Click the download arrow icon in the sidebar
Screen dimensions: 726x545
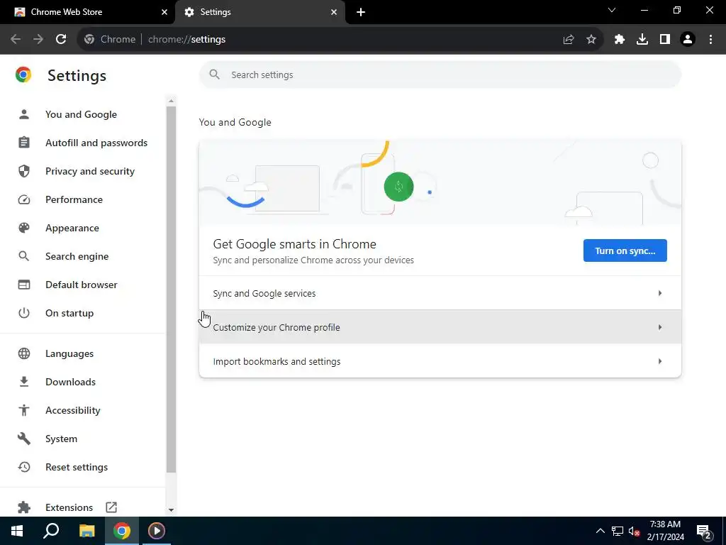click(24, 381)
